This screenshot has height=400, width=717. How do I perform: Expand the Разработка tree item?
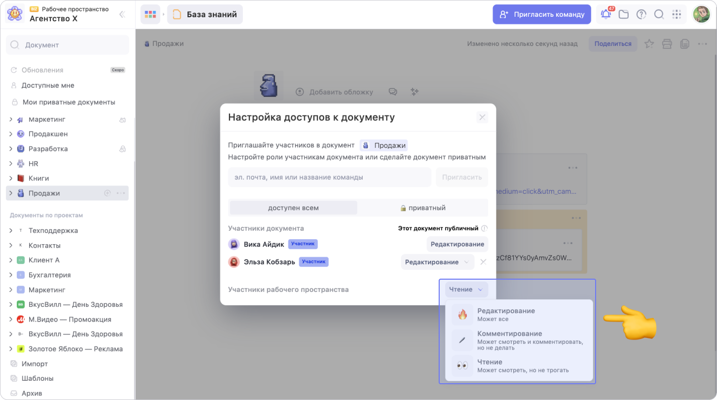(x=11, y=149)
